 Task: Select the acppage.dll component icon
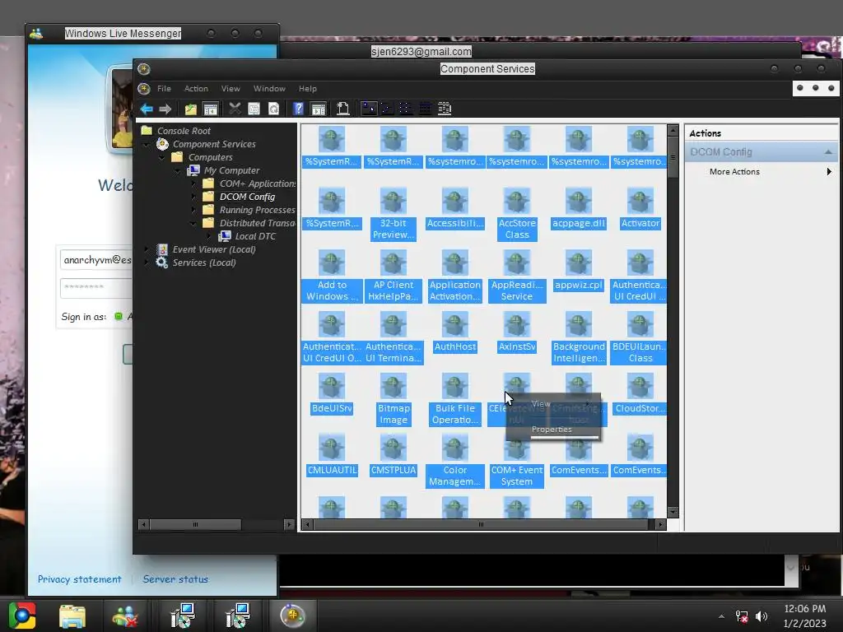point(579,208)
